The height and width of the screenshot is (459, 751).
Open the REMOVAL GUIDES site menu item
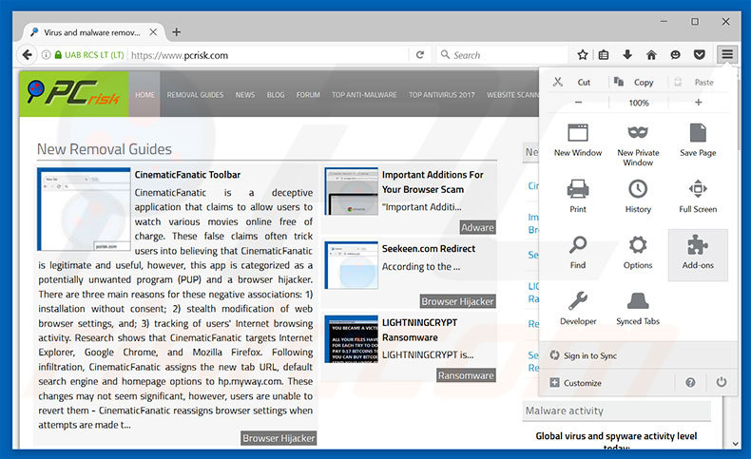point(195,95)
